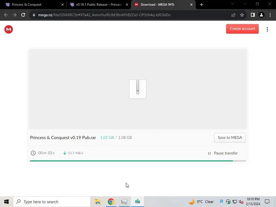
Task: Open the green chart app in taskbar
Action: click(x=137, y=201)
